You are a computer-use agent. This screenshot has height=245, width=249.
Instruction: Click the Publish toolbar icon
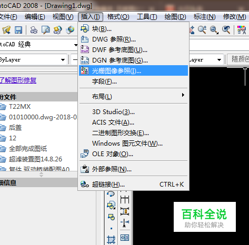58,30
